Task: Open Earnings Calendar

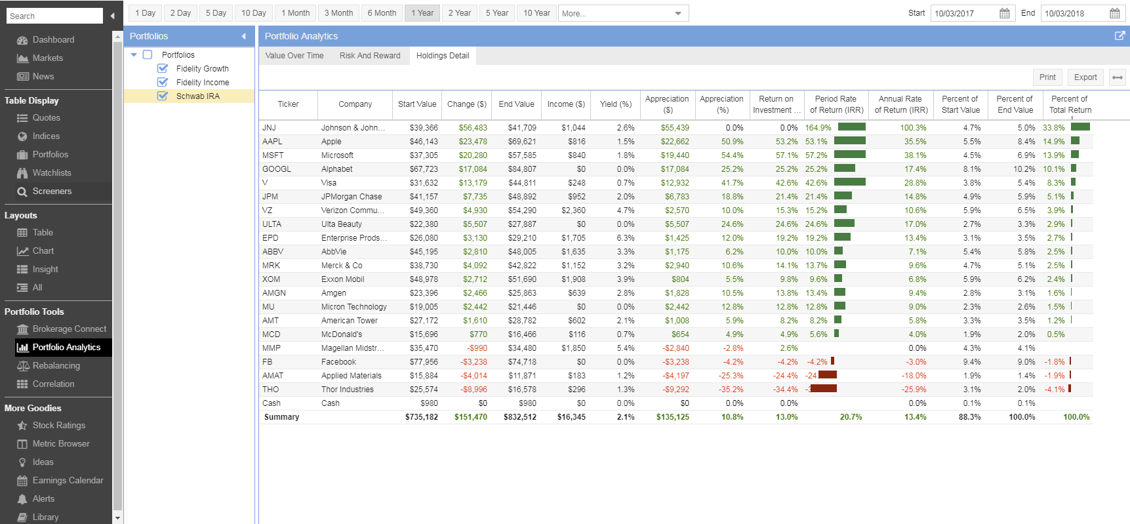Action: coord(68,481)
